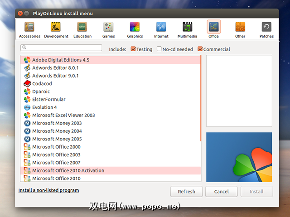
Task: Select Adwords Editor 8.0.1 entry
Action: click(111, 68)
